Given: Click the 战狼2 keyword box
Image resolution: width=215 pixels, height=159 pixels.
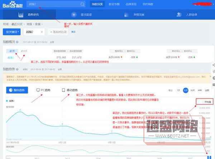Looking at the screenshot, I should tap(34, 32).
